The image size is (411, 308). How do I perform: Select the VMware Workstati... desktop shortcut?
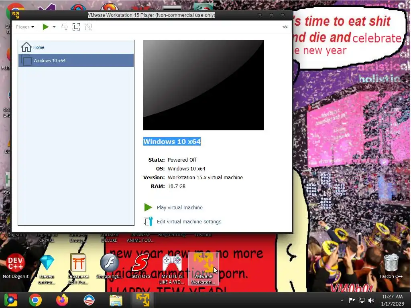pos(203,269)
